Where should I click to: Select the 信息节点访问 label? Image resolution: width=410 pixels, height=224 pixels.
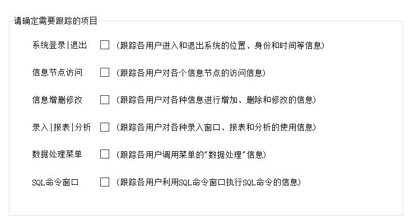click(x=57, y=72)
